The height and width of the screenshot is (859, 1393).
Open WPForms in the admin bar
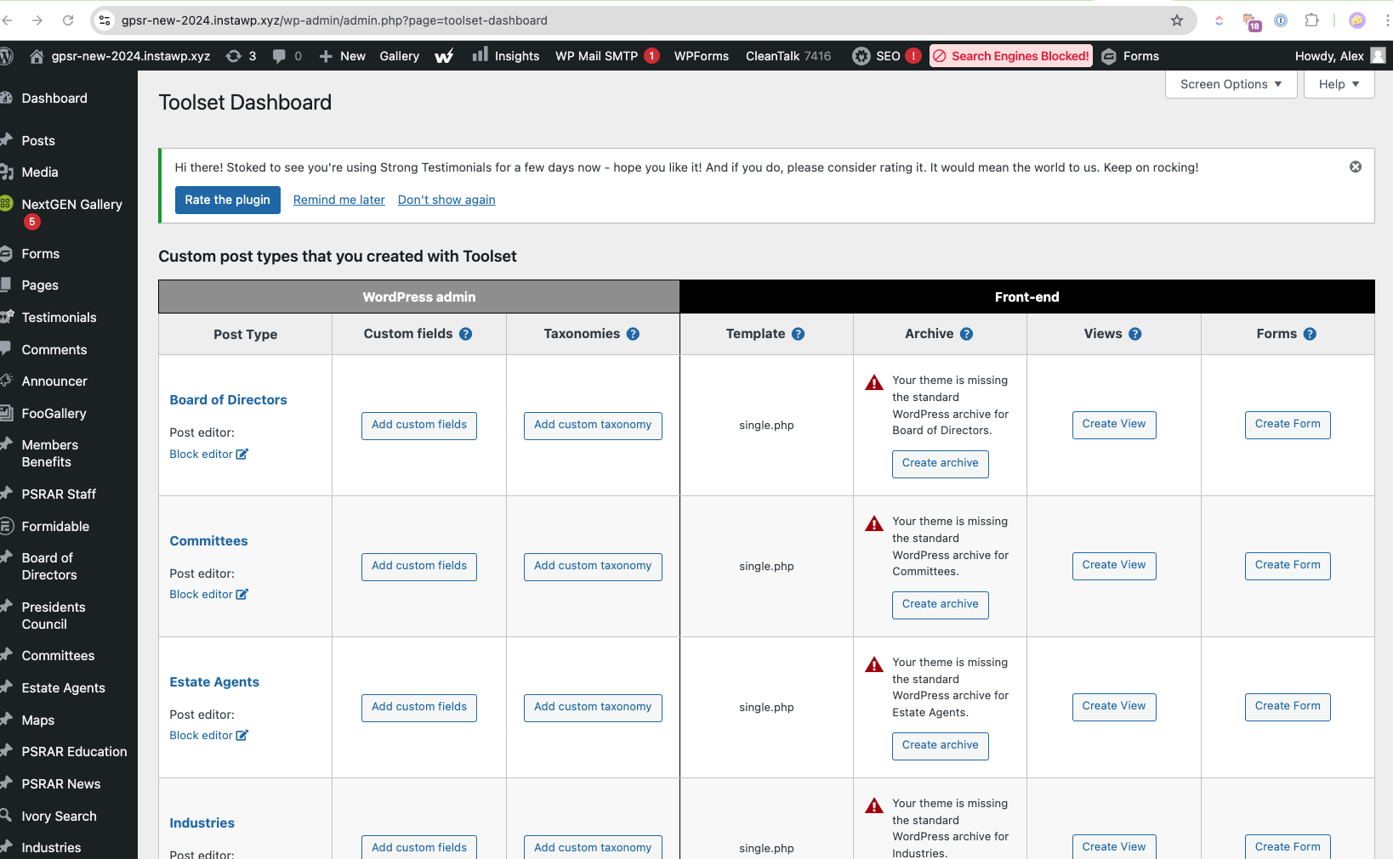point(702,56)
